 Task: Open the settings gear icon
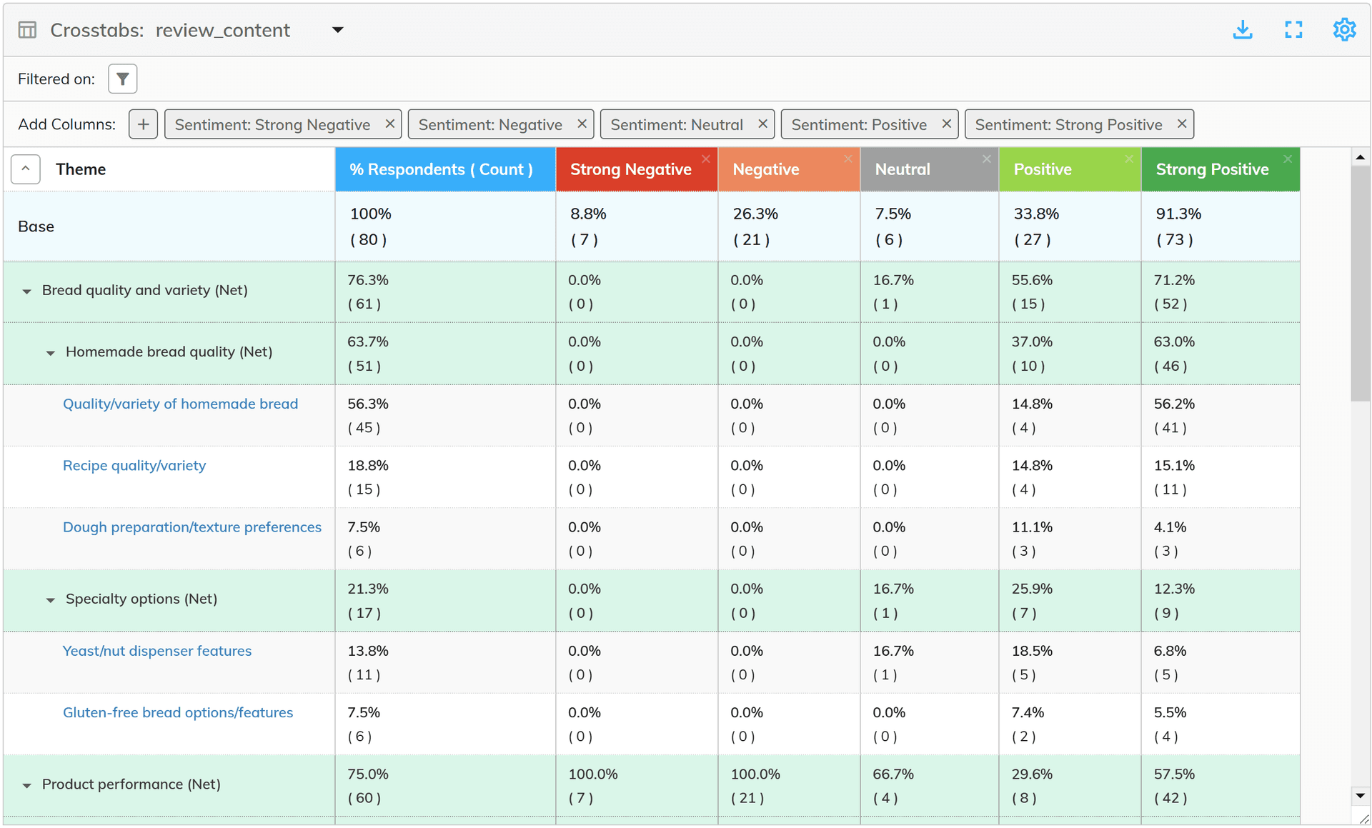pyautogui.click(x=1344, y=30)
